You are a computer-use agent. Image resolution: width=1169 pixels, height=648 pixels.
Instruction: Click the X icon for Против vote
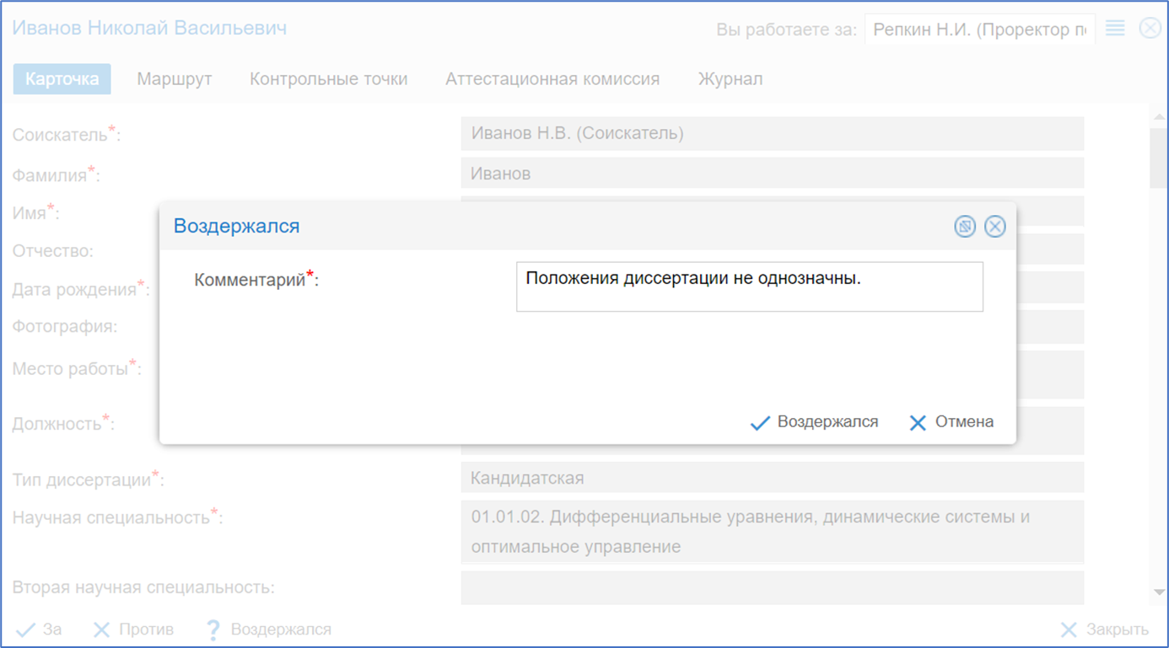[101, 630]
